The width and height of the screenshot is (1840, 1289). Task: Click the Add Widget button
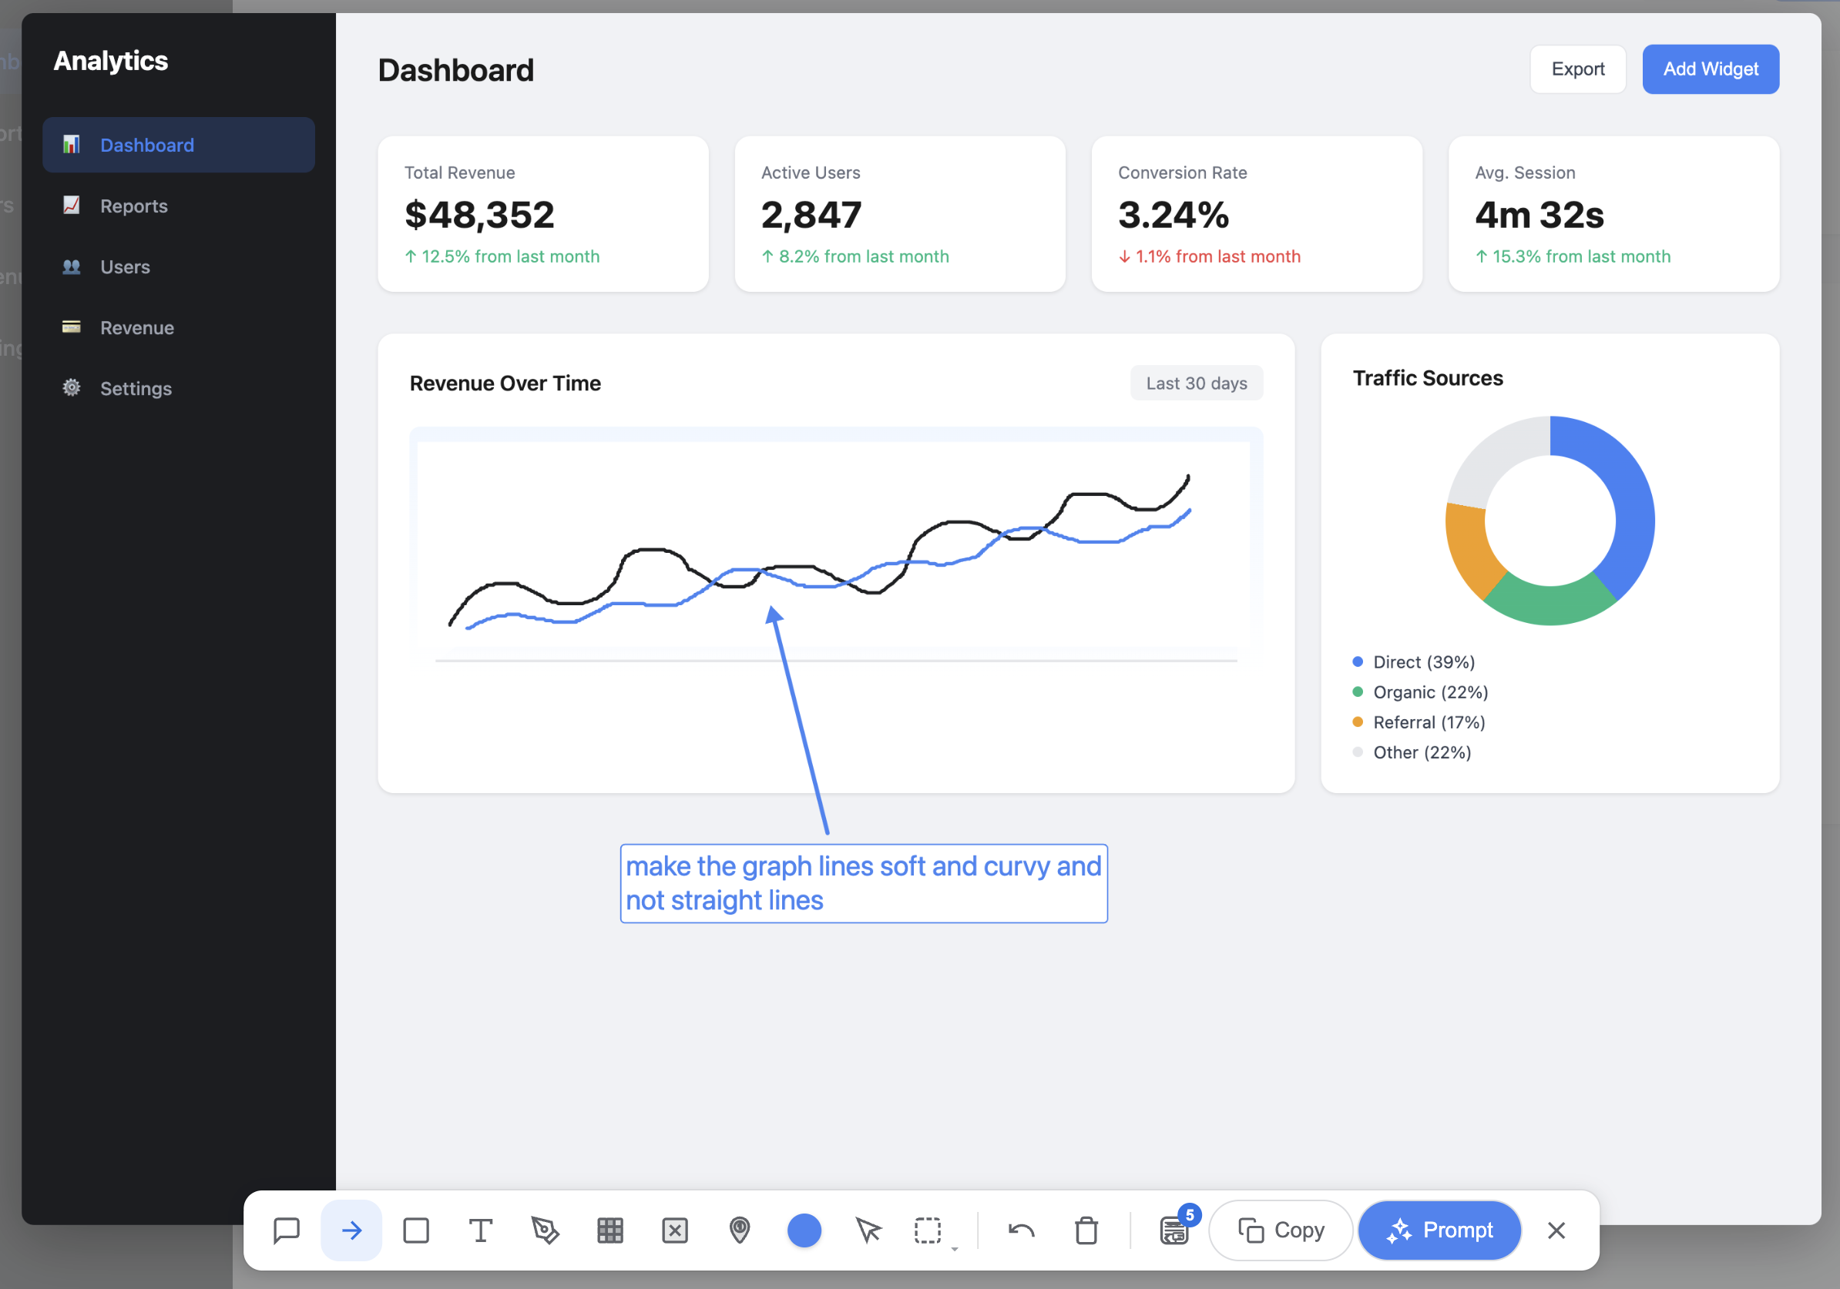(x=1711, y=69)
